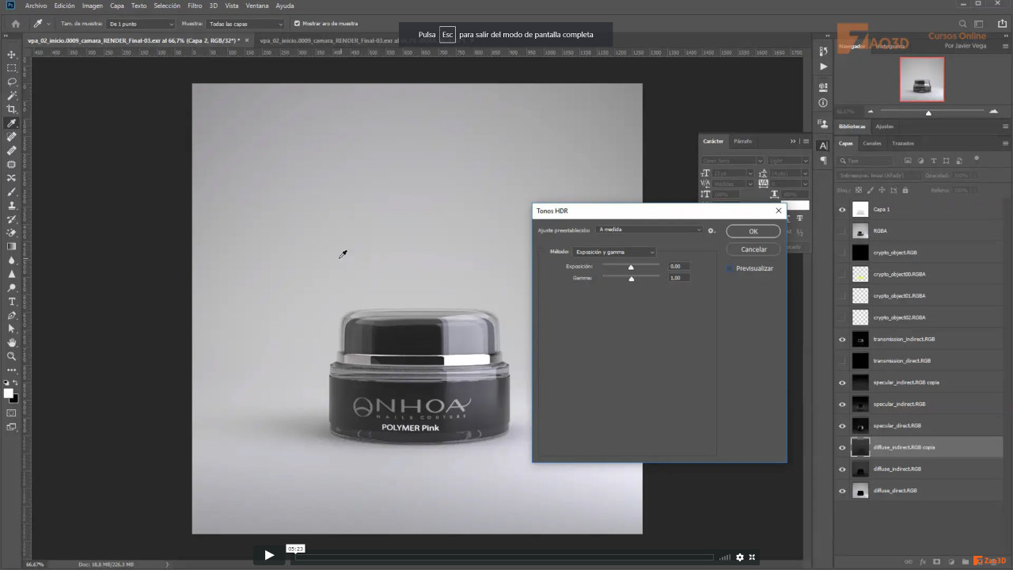Exit fullscreen video mode button
Image resolution: width=1013 pixels, height=570 pixels.
(x=752, y=557)
